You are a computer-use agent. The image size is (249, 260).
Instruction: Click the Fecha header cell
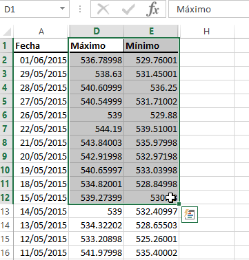41,45
